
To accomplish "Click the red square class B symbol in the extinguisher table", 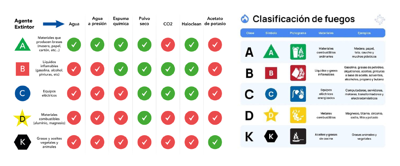I will [x=22, y=69].
